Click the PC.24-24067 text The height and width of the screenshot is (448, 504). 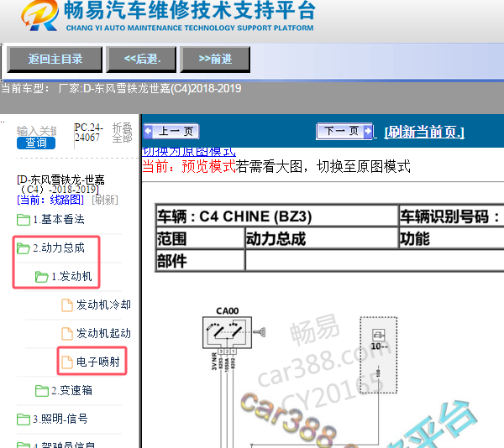pyautogui.click(x=88, y=133)
